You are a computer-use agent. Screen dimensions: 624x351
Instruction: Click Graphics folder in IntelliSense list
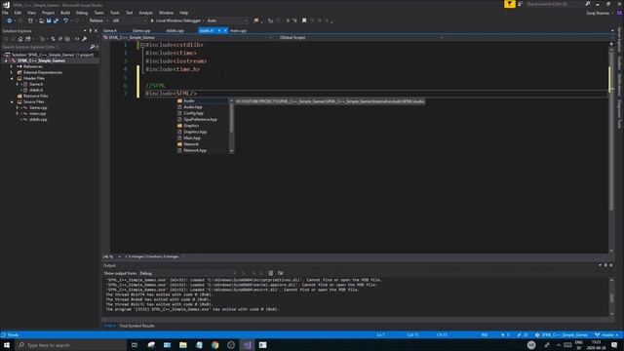[x=191, y=126]
